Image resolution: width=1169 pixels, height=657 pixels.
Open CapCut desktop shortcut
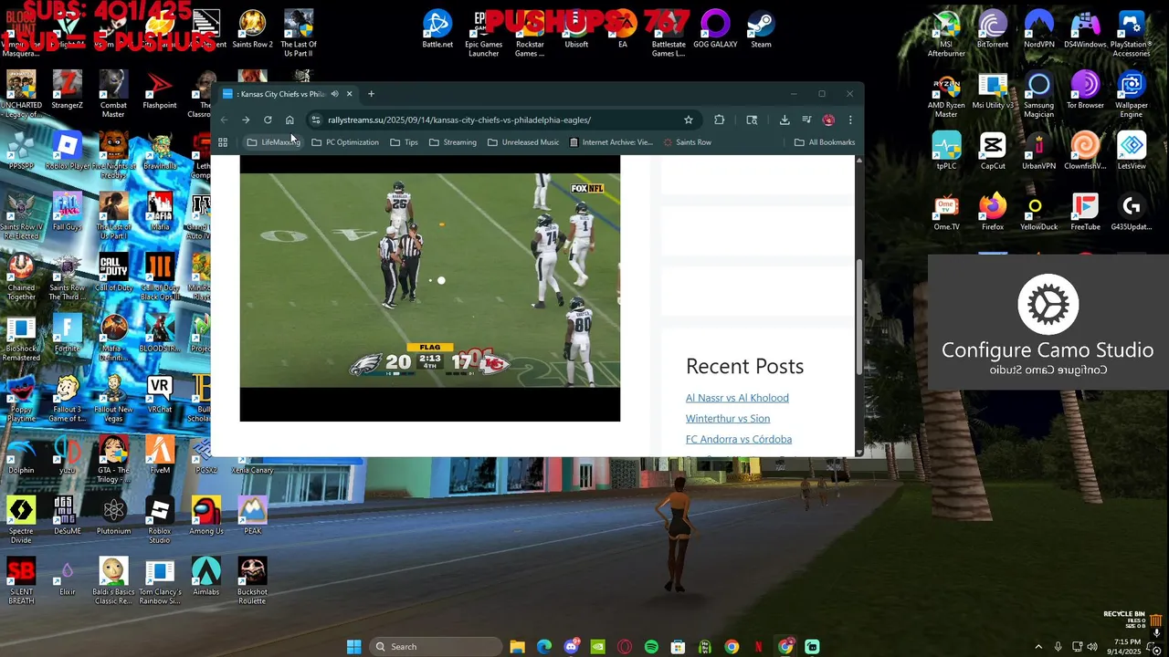(x=993, y=151)
